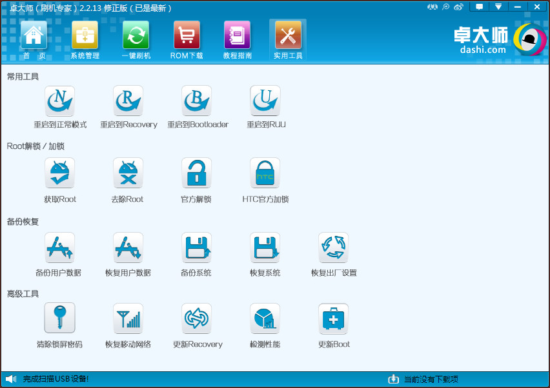The height and width of the screenshot is (388, 550).
Task: Click the Sina Weibo icon in title bar
Action: pyautogui.click(x=458, y=6)
